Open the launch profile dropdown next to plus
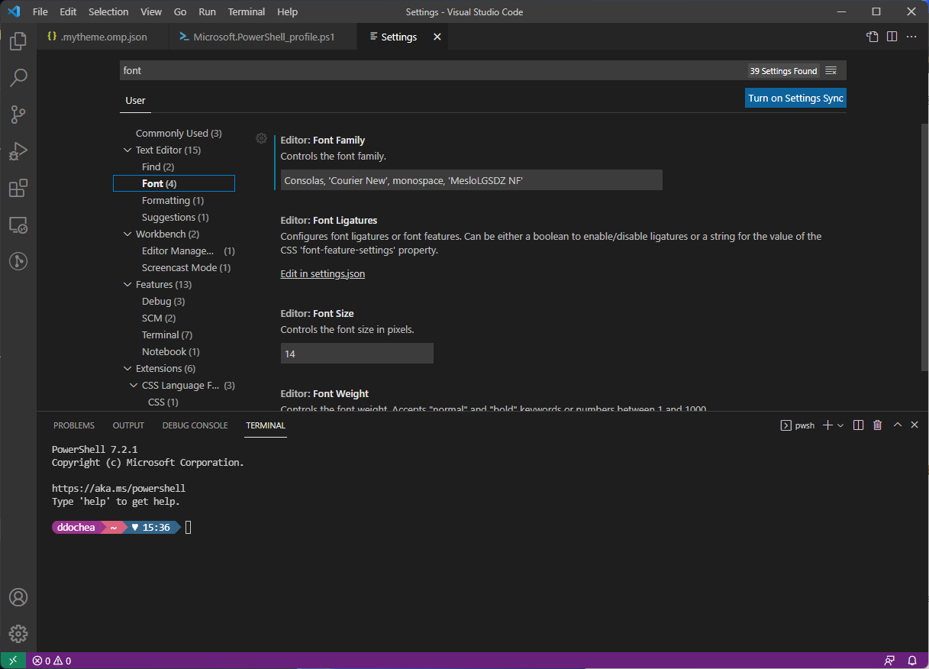The image size is (929, 669). 840,425
